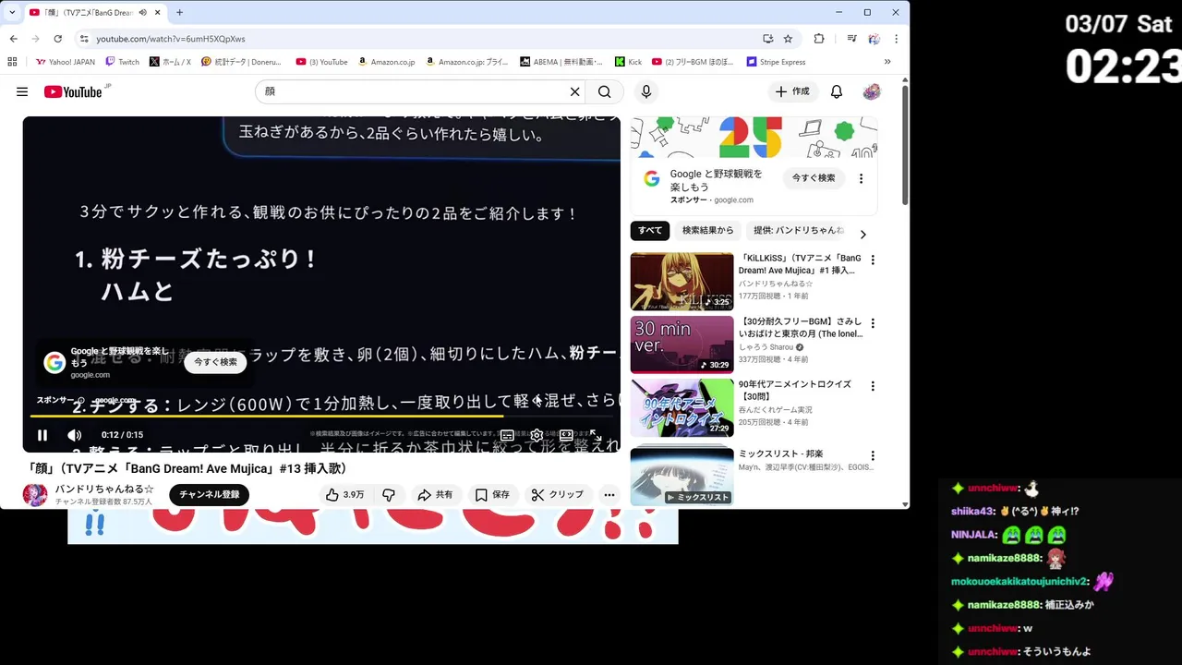Open Amazon.co.jp bookmark
Viewport: 1182px width, 665px height.
[x=387, y=62]
